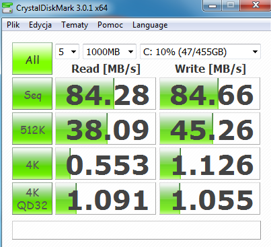This screenshot has width=271, height=247.
Task: Click the Read [MB/s] column header
Action: pyautogui.click(x=106, y=69)
